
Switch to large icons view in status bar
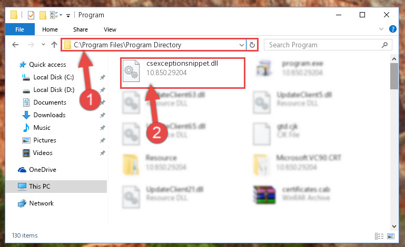(391, 236)
